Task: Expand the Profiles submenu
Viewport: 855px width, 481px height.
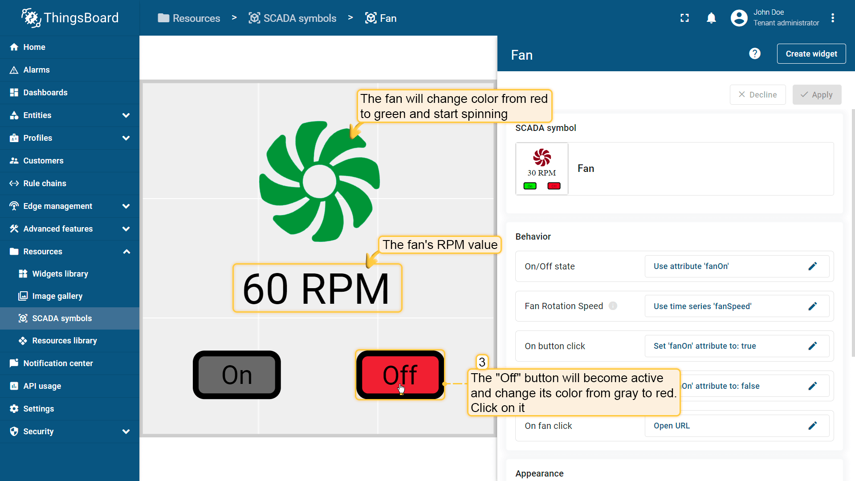Action: click(126, 138)
